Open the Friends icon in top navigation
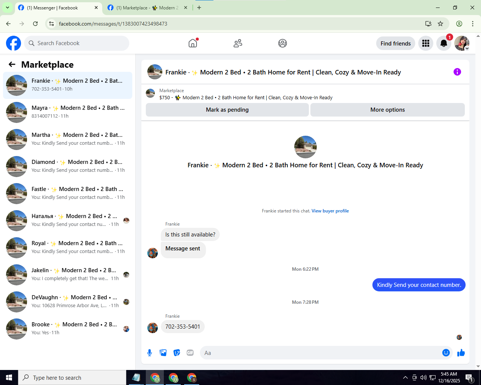481x385 pixels. (238, 43)
